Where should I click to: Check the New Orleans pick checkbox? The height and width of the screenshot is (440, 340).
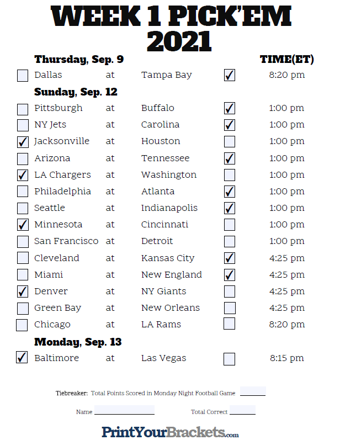230,308
